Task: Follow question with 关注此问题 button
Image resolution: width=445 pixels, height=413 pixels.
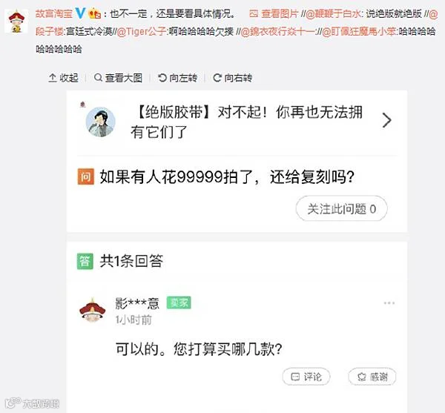Action: coord(342,208)
